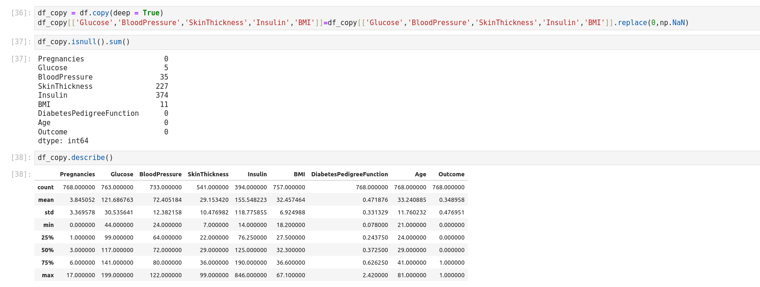
Task: Click the df_copy.describe() code cell
Action: point(75,158)
